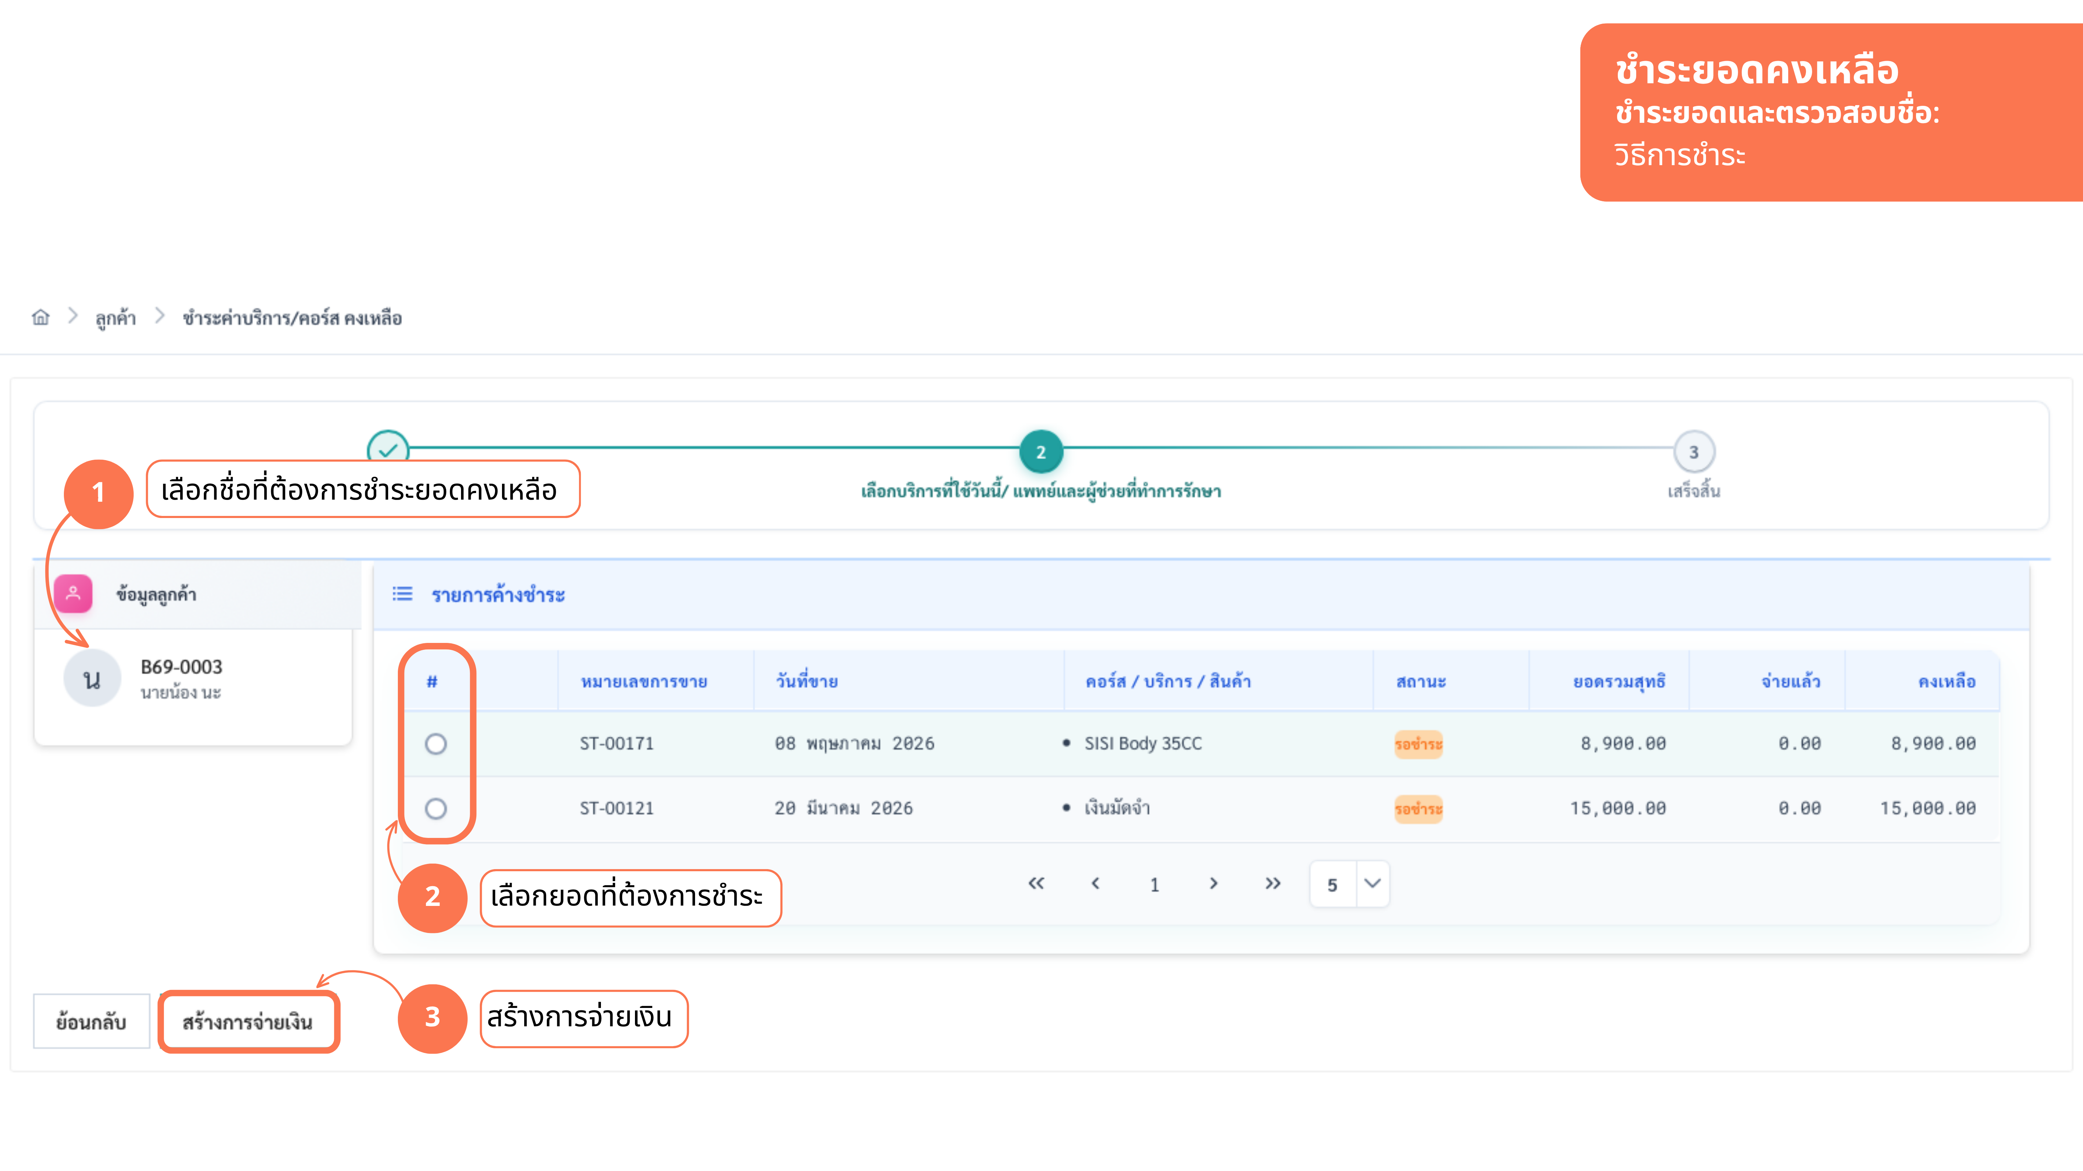This screenshot has height=1171, width=2083.
Task: Click the completed checkmark step circle
Action: pos(388,449)
